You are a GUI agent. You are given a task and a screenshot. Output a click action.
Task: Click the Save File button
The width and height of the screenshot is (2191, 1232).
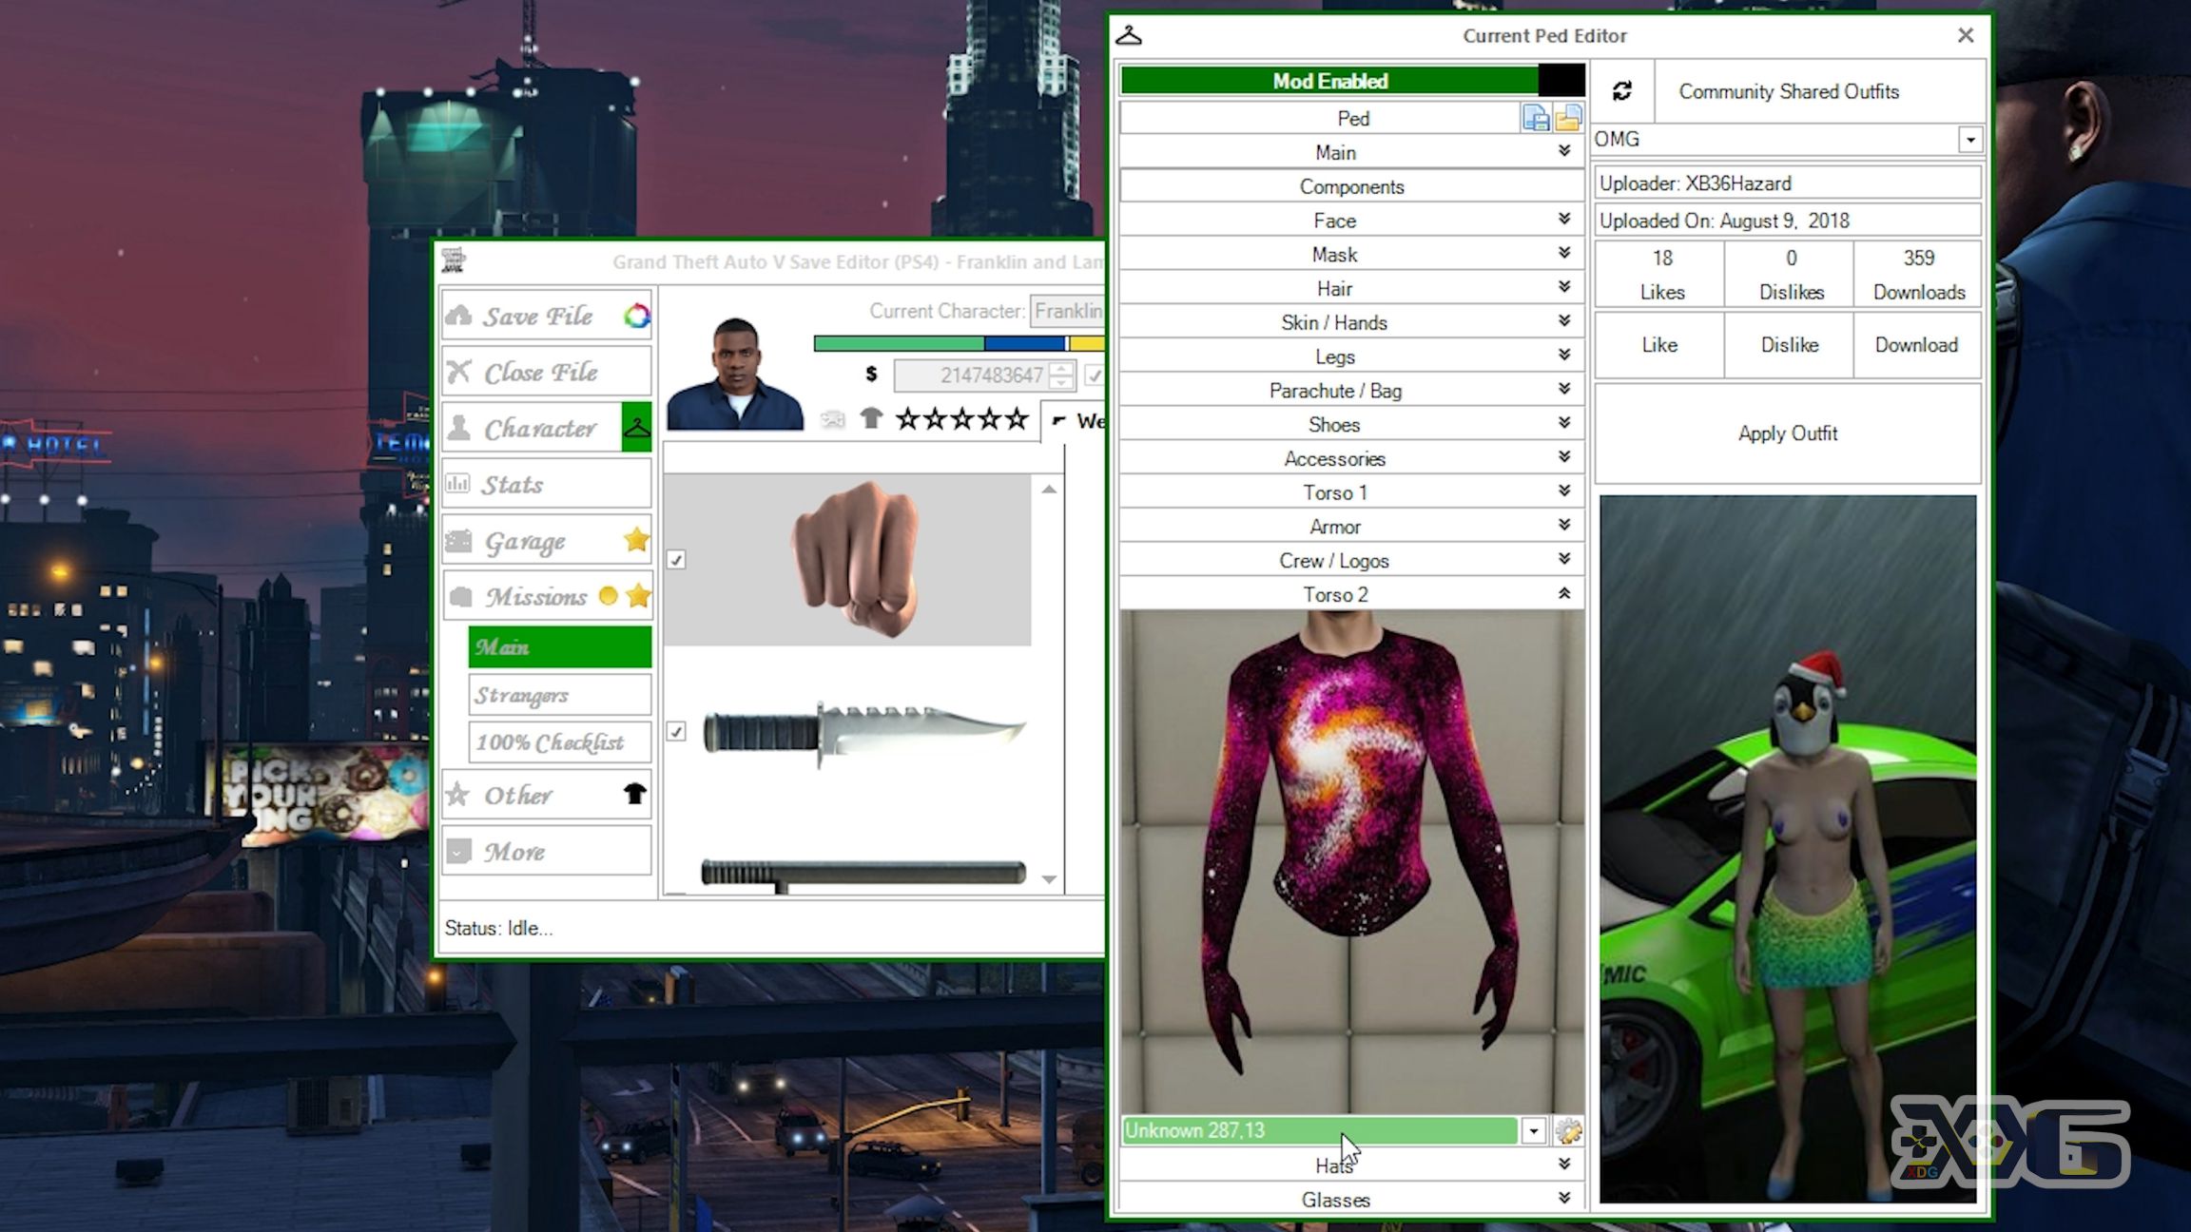point(547,316)
